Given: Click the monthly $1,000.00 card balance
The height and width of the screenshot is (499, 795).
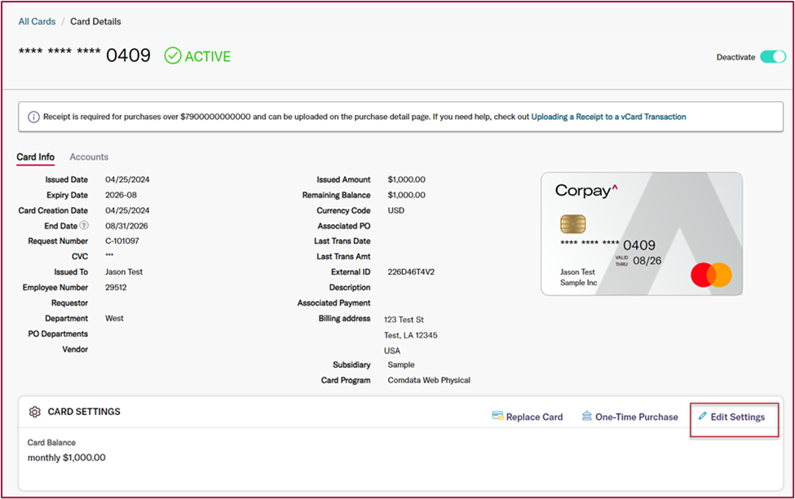Looking at the screenshot, I should pos(66,457).
